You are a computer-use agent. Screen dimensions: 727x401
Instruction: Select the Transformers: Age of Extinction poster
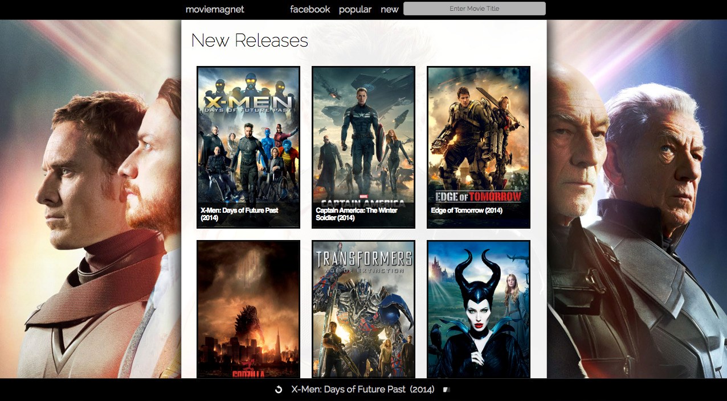[x=363, y=310]
